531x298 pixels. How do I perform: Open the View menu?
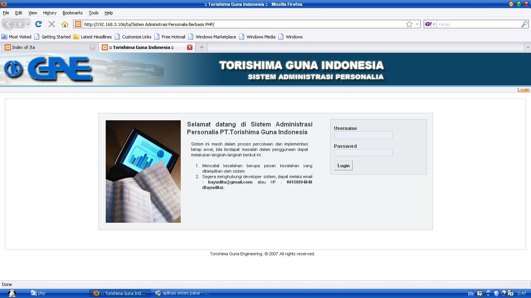[33, 13]
